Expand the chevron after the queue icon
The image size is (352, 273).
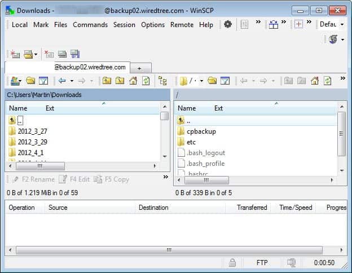(x=258, y=22)
